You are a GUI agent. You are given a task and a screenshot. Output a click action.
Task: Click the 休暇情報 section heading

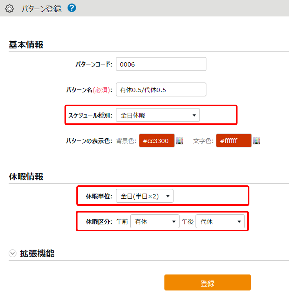pyautogui.click(x=26, y=177)
